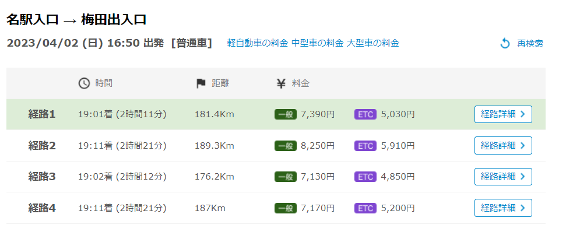Select the 経路2 row label
Screen dimensions: 566x242
click(x=42, y=145)
